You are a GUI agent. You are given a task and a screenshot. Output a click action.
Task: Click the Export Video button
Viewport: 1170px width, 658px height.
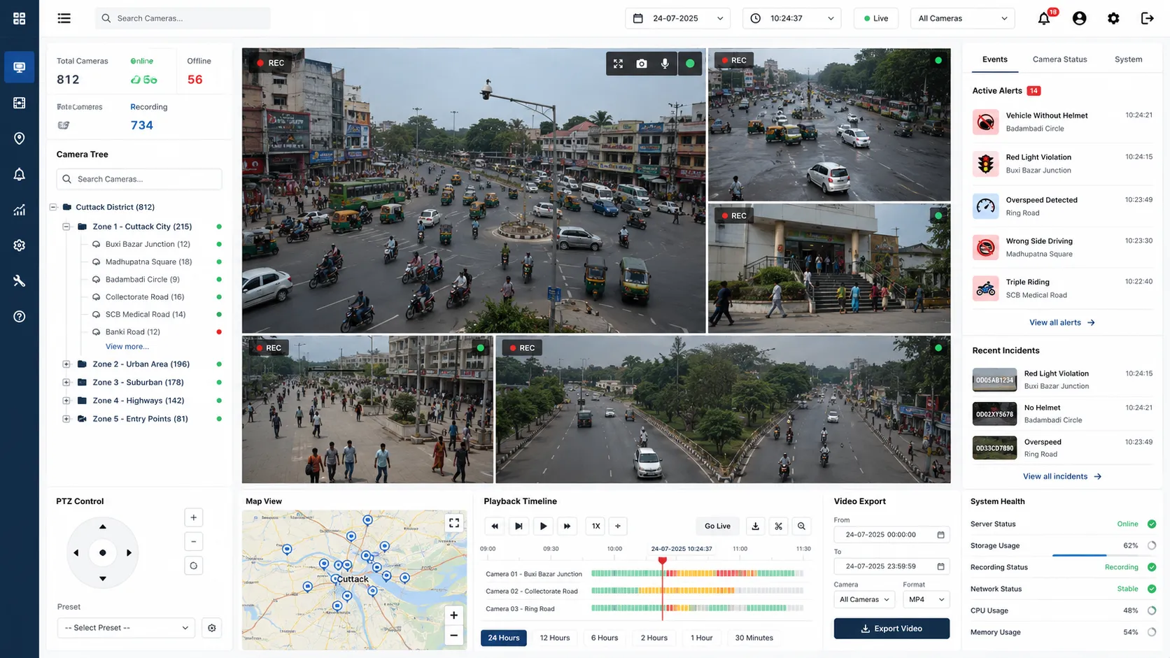point(891,629)
